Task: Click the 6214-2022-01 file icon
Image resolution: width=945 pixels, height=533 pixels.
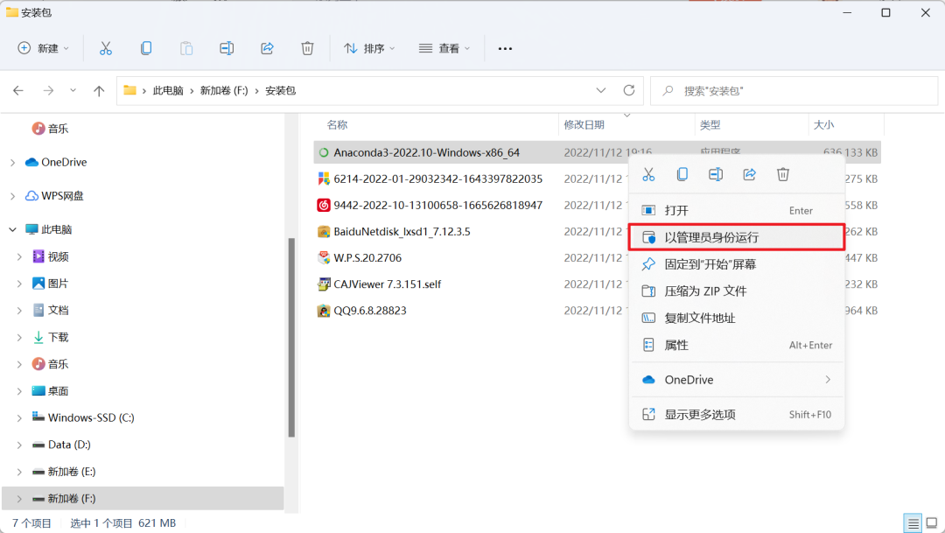Action: 324,179
